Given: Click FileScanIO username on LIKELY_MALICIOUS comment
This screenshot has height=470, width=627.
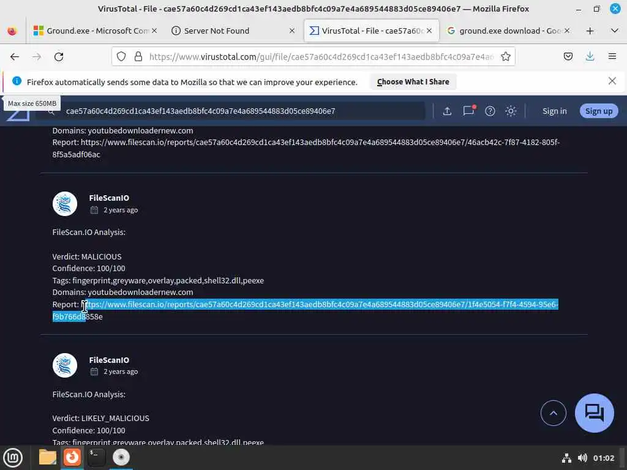Looking at the screenshot, I should tap(109, 360).
